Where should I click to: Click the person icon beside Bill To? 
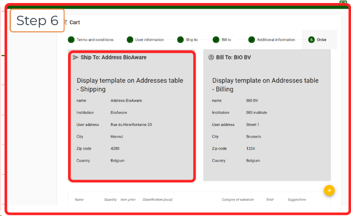pos(211,57)
